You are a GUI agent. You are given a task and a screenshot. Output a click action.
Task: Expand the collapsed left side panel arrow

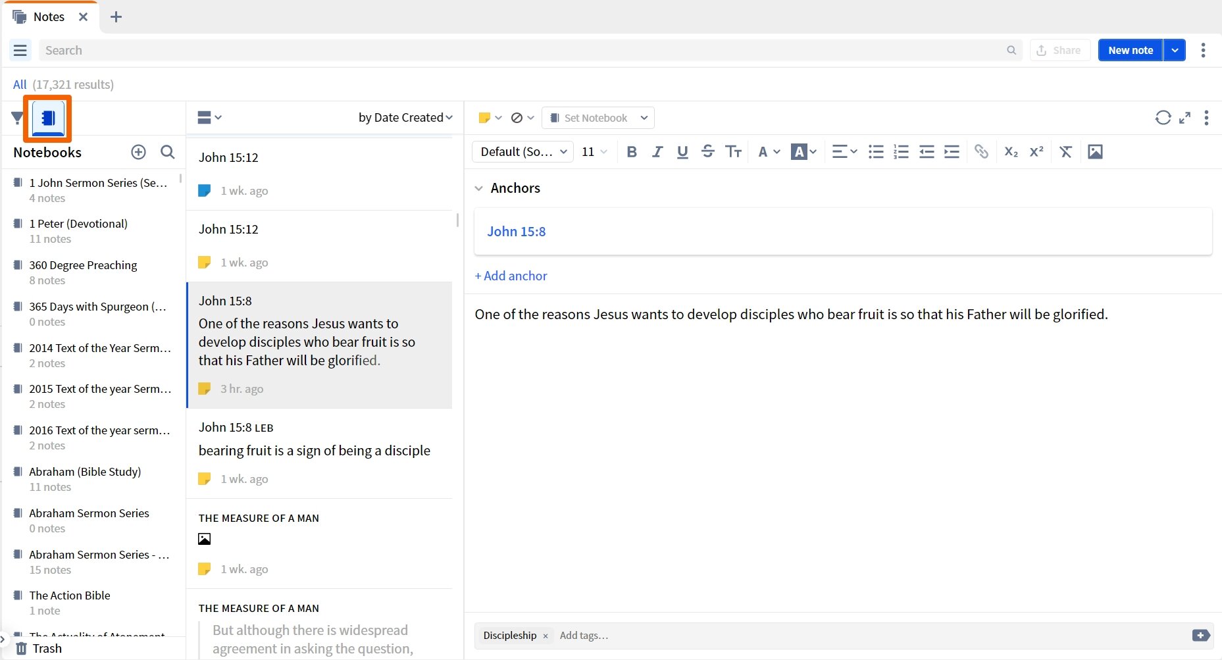(3, 639)
